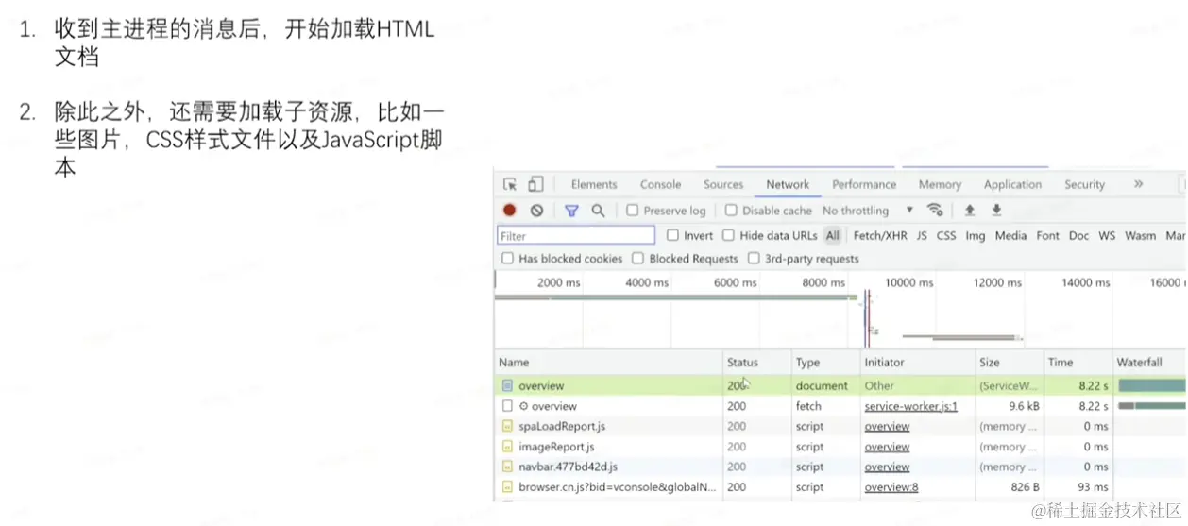Enable Disable cache checkbox
1188x526 pixels.
click(x=731, y=211)
